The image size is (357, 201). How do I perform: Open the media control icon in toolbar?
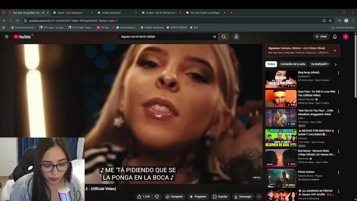pos(339,21)
